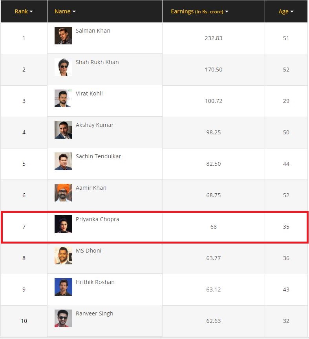
Task: Click the Priyanka Chopra name link
Action: click(97, 219)
